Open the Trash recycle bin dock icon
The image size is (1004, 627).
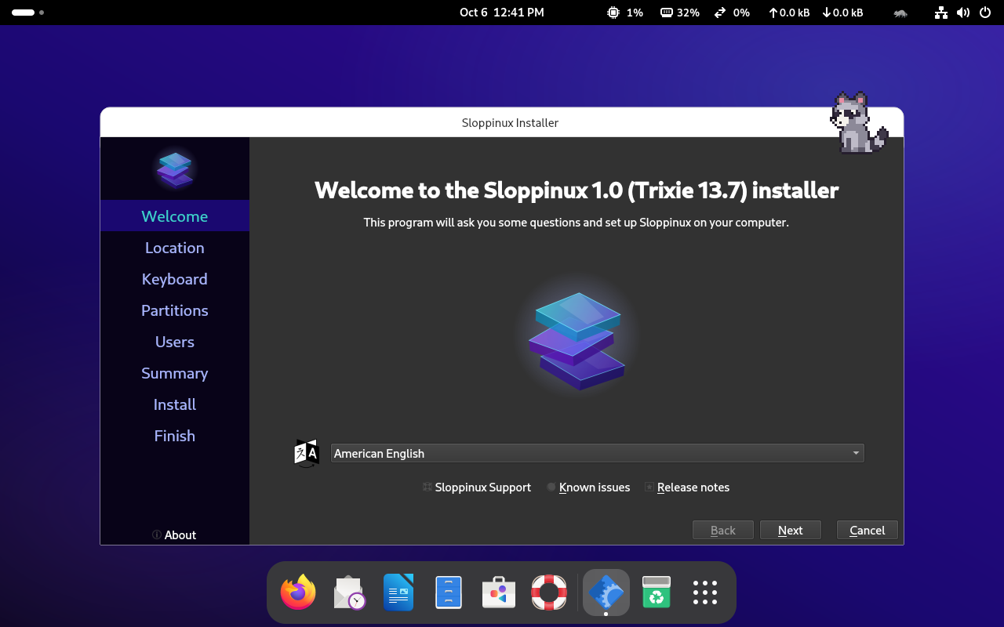656,593
